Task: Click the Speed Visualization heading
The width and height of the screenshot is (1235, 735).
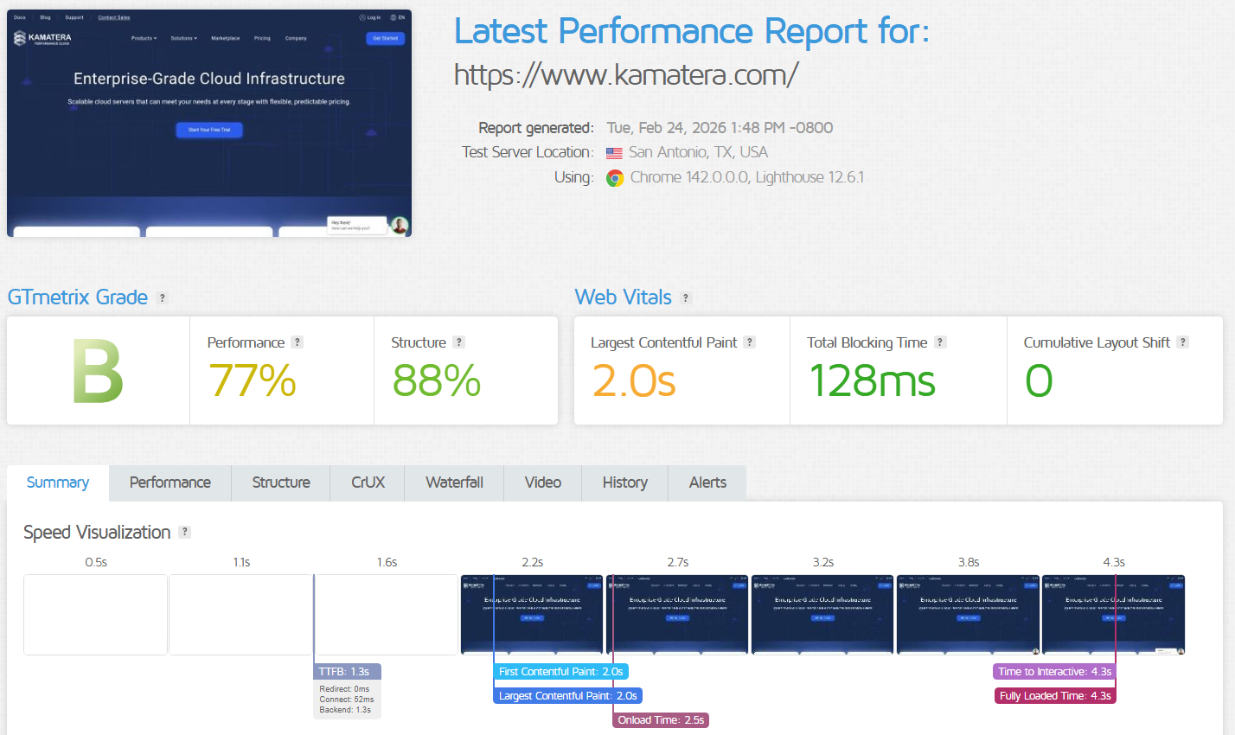Action: coord(97,533)
